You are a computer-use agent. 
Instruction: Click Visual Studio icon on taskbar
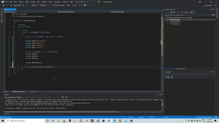point(109,121)
